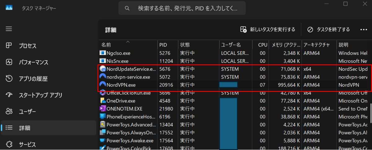Click the Task Manager app icon in title bar
Viewport: 372px width, 150px height.
click(x=10, y=8)
